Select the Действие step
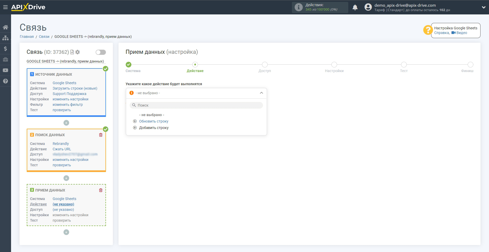 pos(195,65)
